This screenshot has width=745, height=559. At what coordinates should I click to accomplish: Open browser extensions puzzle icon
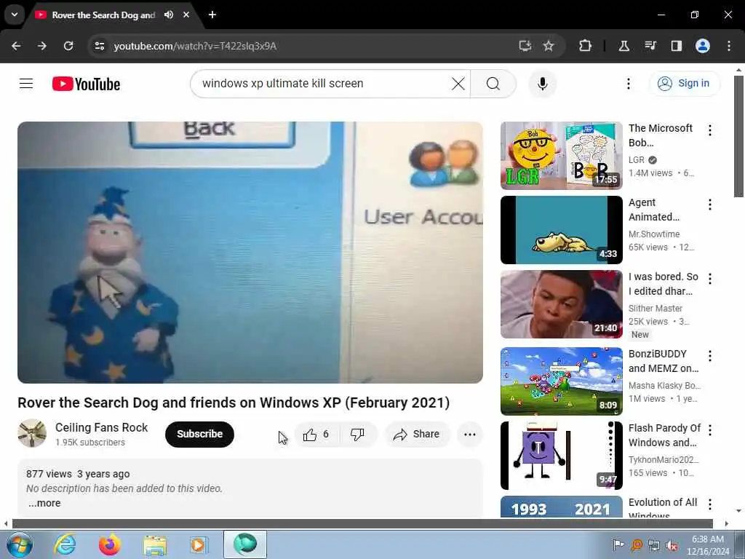tap(586, 46)
